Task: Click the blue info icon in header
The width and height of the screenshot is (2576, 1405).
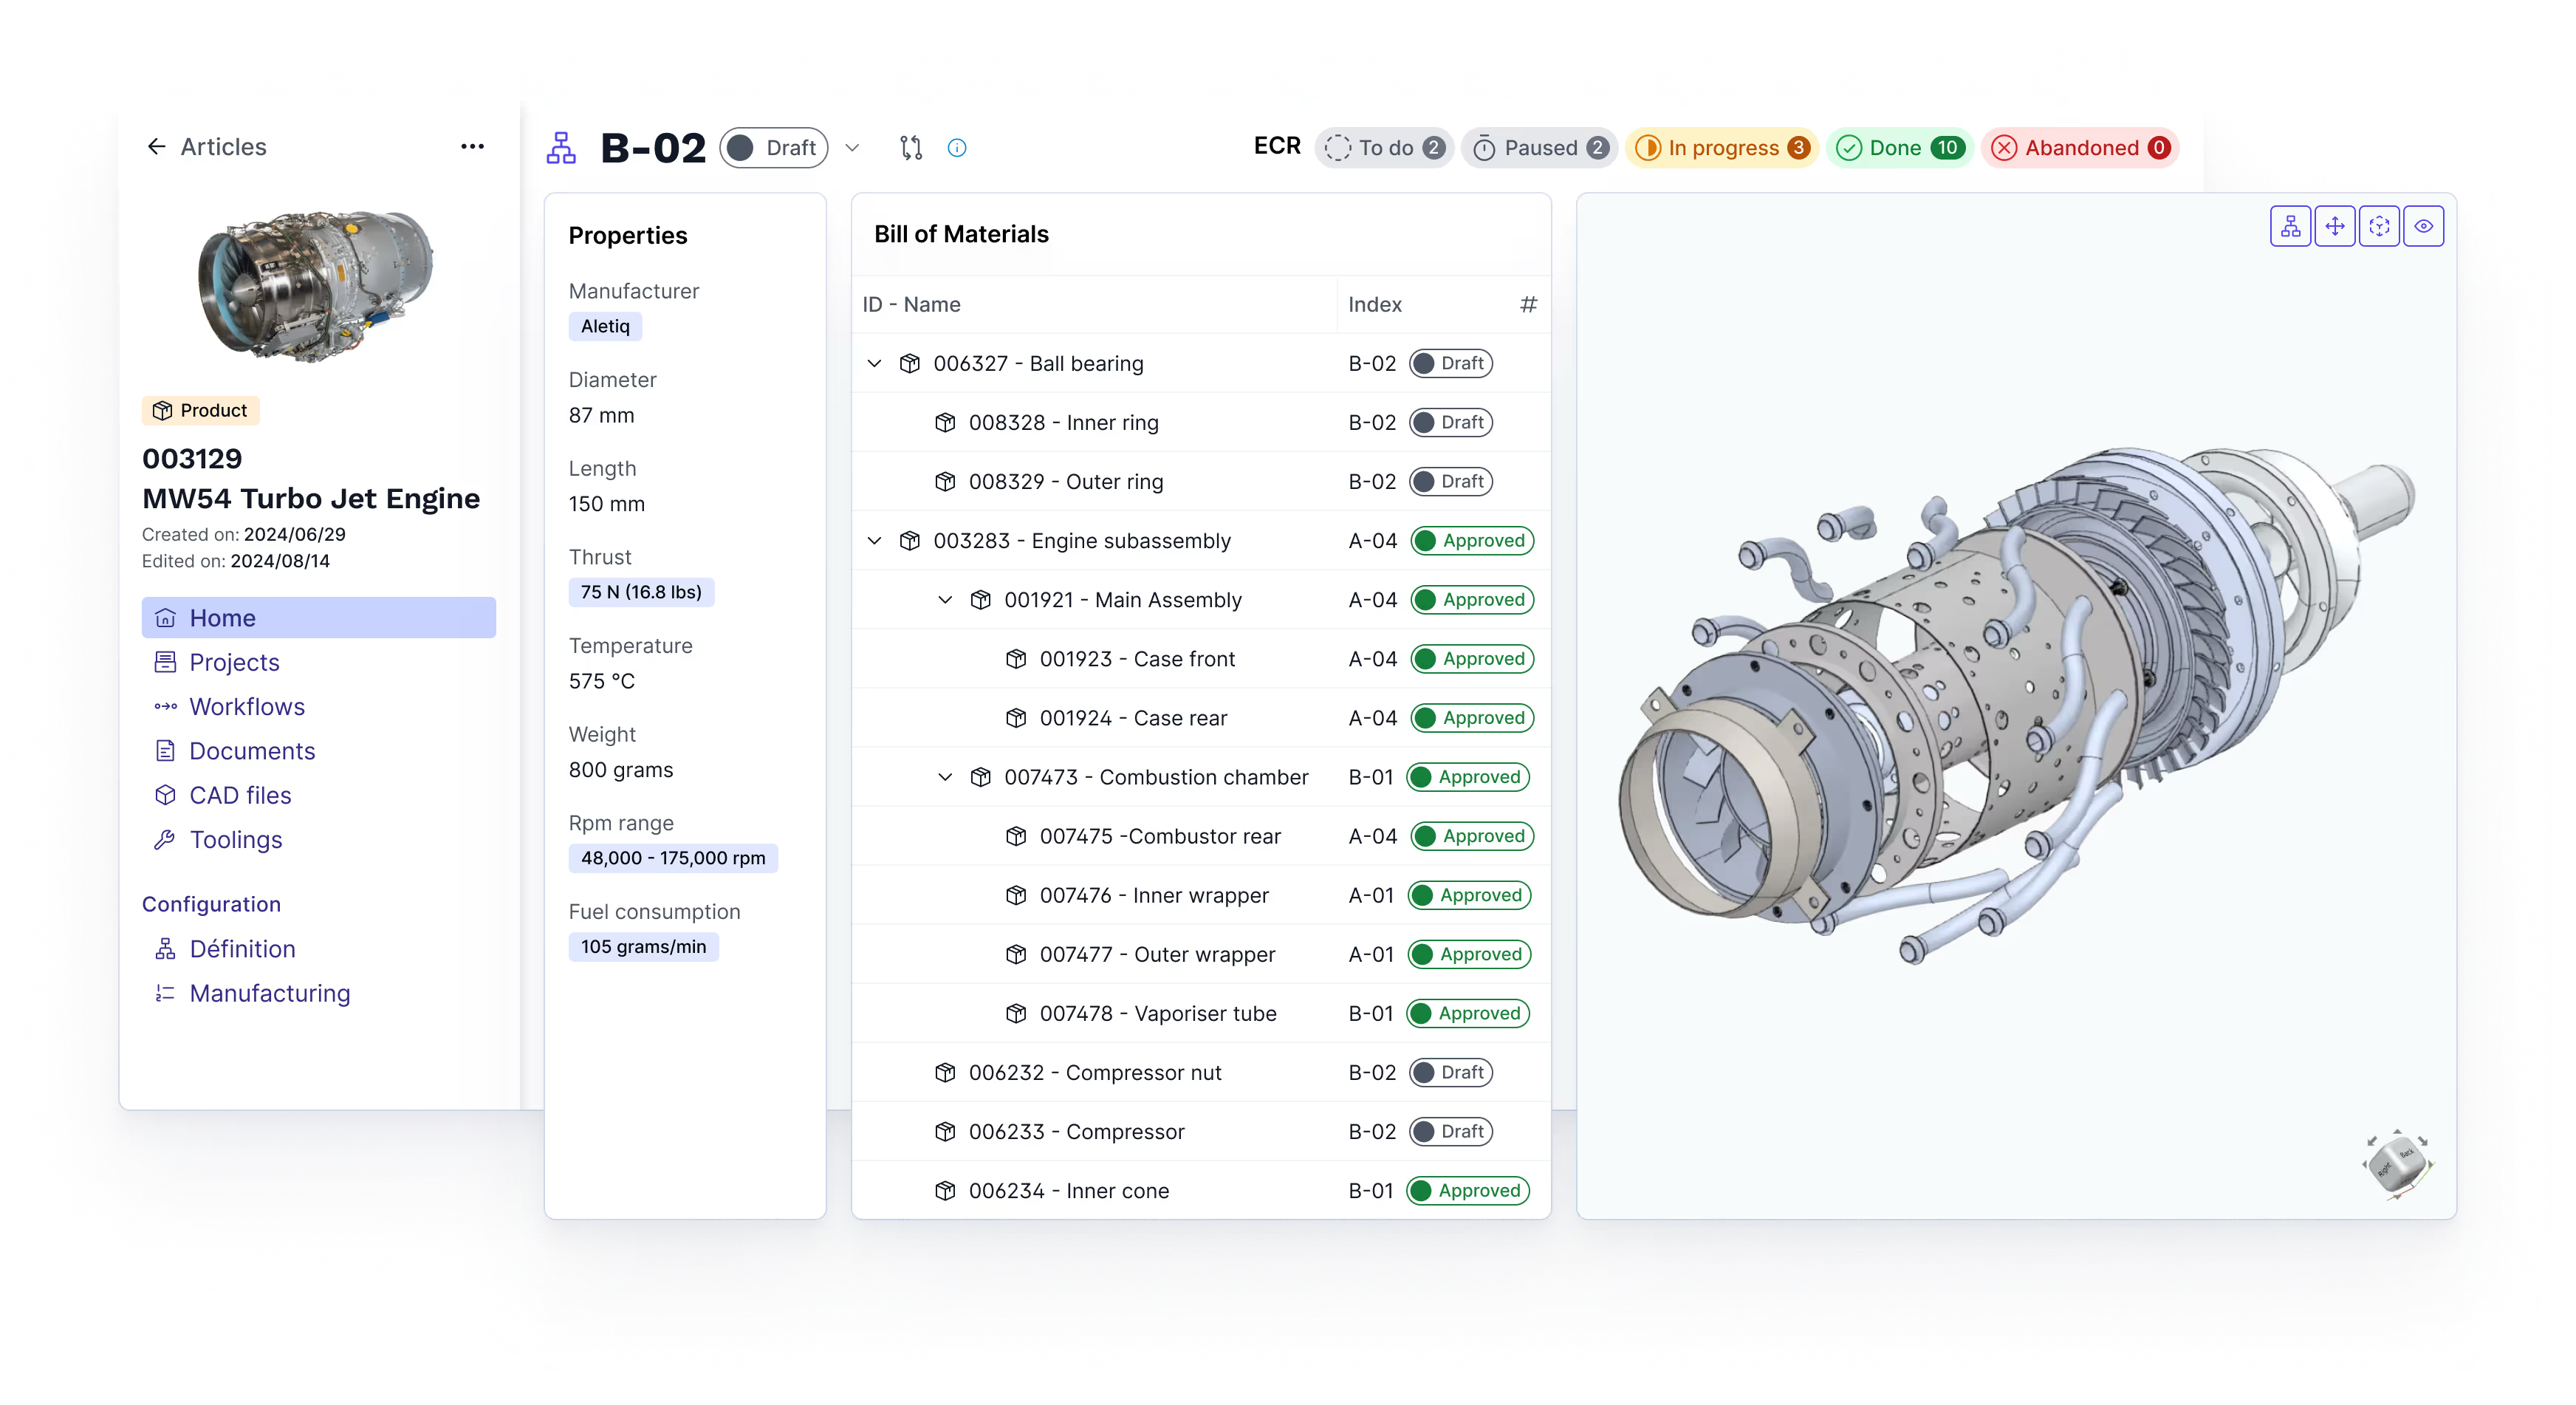Action: click(x=957, y=148)
